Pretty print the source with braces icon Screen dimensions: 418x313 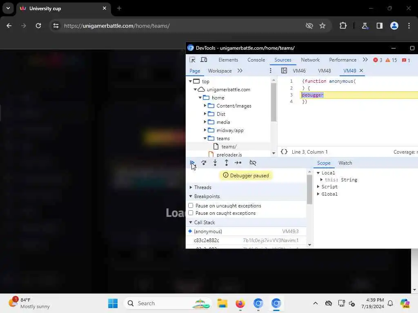tap(284, 152)
